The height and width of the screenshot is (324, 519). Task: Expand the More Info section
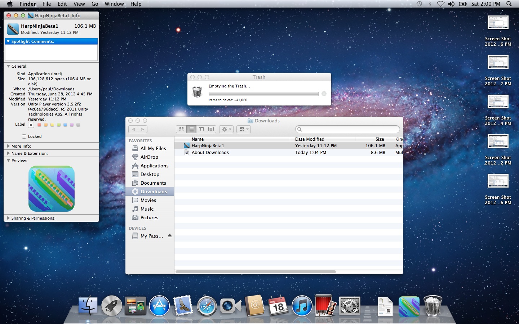point(9,146)
